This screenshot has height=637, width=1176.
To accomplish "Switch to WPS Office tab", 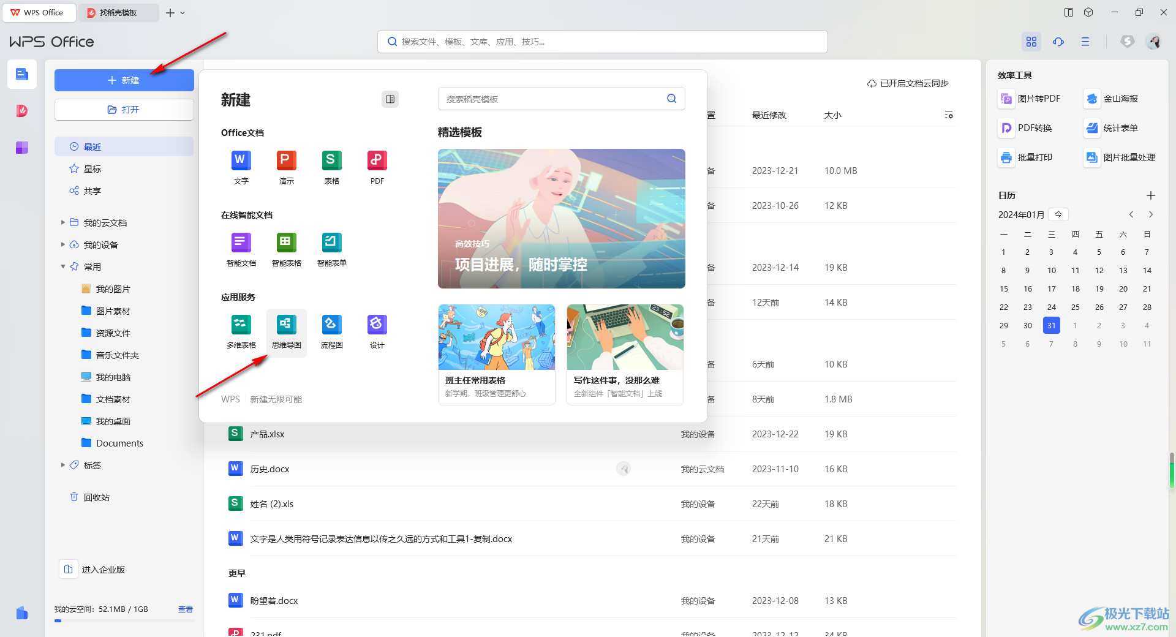I will [x=40, y=13].
